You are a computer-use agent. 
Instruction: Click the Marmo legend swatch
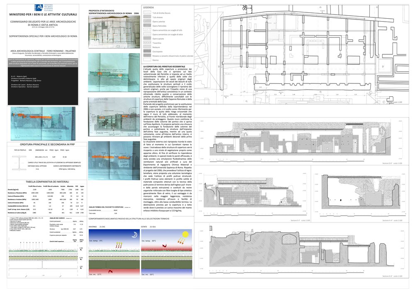point(147,60)
